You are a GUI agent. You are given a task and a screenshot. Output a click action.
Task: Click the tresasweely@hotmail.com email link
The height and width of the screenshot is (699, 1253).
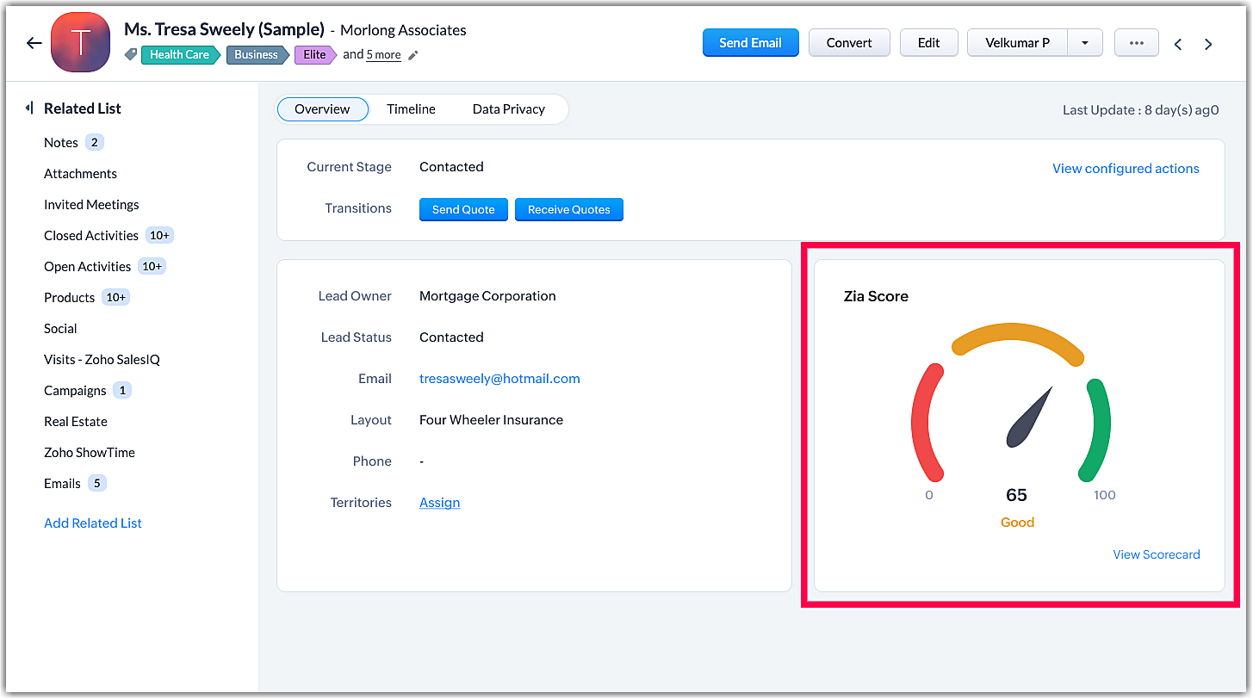[x=499, y=379]
